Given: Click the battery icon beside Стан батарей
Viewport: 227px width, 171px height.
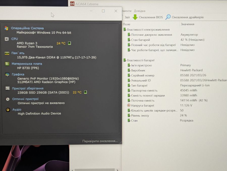Looking at the screenshot, I should coord(129,40).
